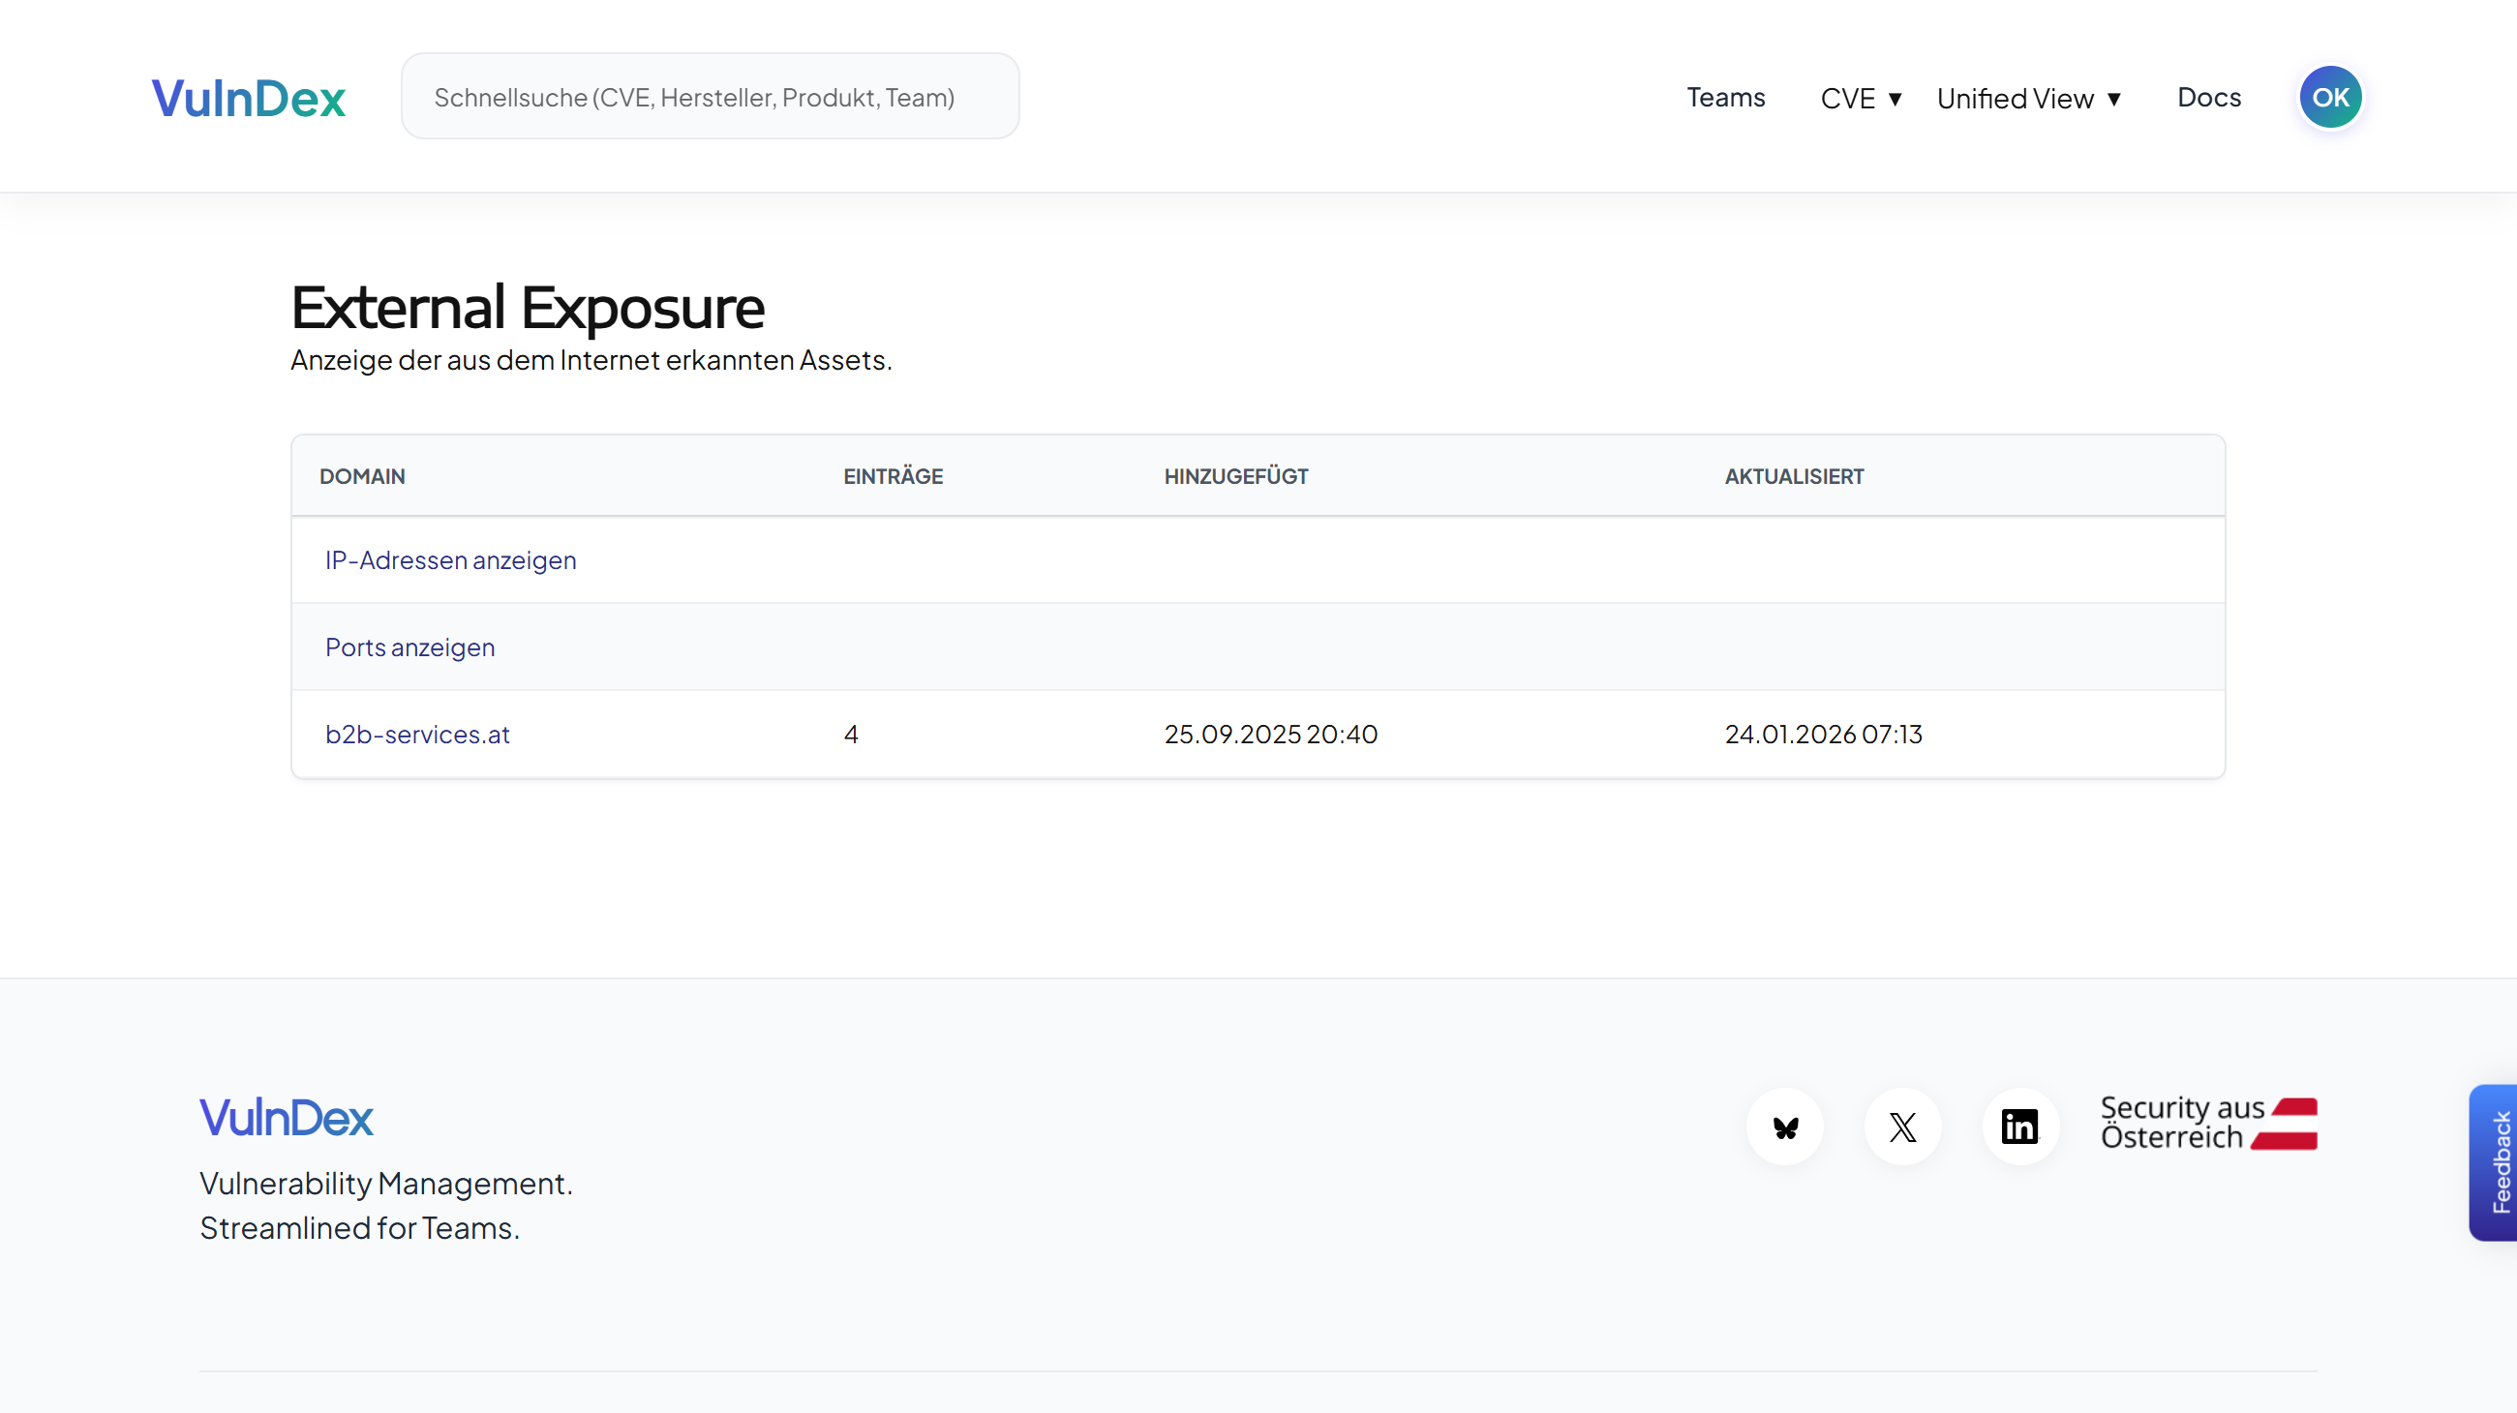Image resolution: width=2517 pixels, height=1413 pixels.
Task: Open the X social media icon
Action: click(1902, 1127)
